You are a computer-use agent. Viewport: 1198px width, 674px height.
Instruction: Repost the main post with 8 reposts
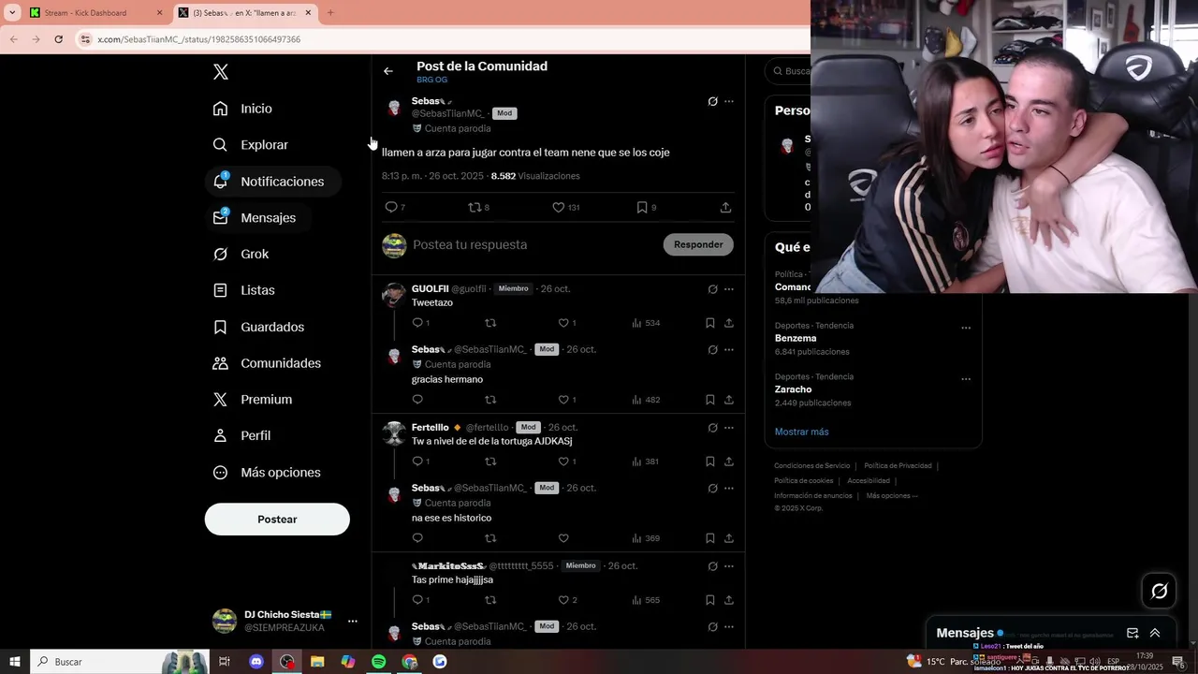(x=475, y=207)
